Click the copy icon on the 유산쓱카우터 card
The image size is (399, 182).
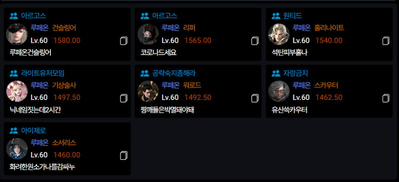tap(386, 98)
